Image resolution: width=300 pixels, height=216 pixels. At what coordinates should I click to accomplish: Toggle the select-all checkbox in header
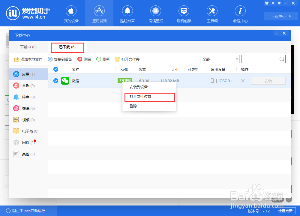pyautogui.click(x=55, y=69)
